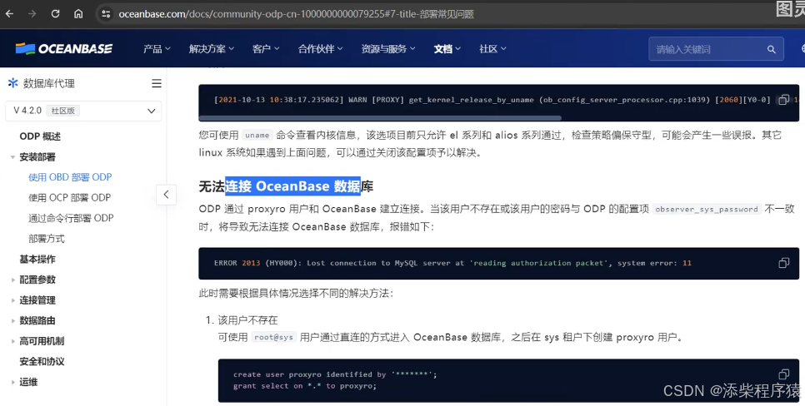Click the inline code observer_sys_password
The width and height of the screenshot is (805, 406).
click(x=707, y=209)
